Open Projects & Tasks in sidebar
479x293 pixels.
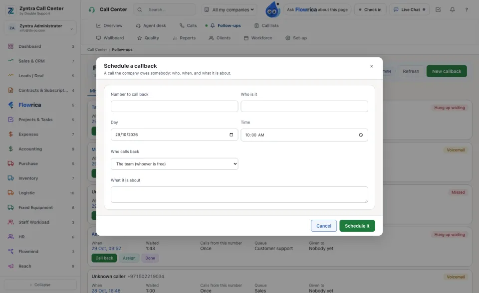coord(40,120)
